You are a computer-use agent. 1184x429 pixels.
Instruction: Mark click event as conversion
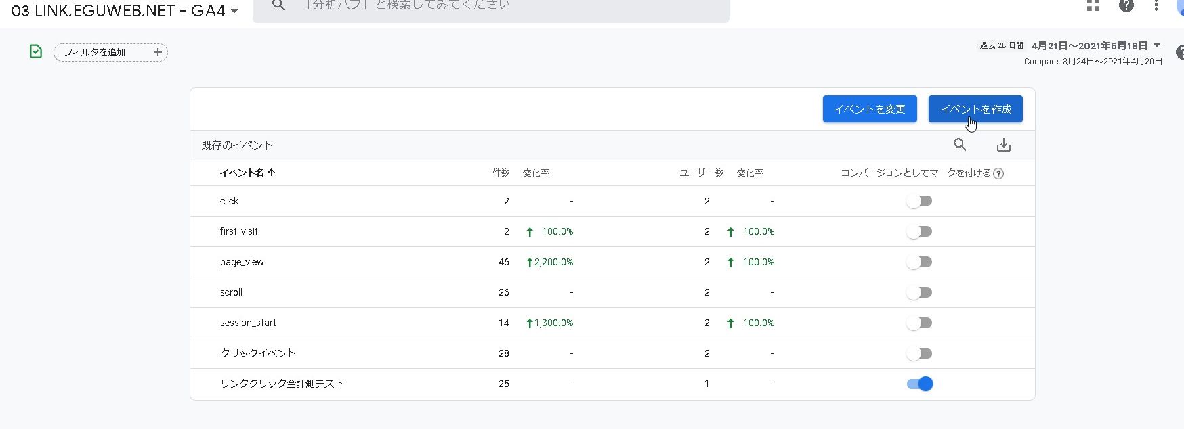click(919, 201)
